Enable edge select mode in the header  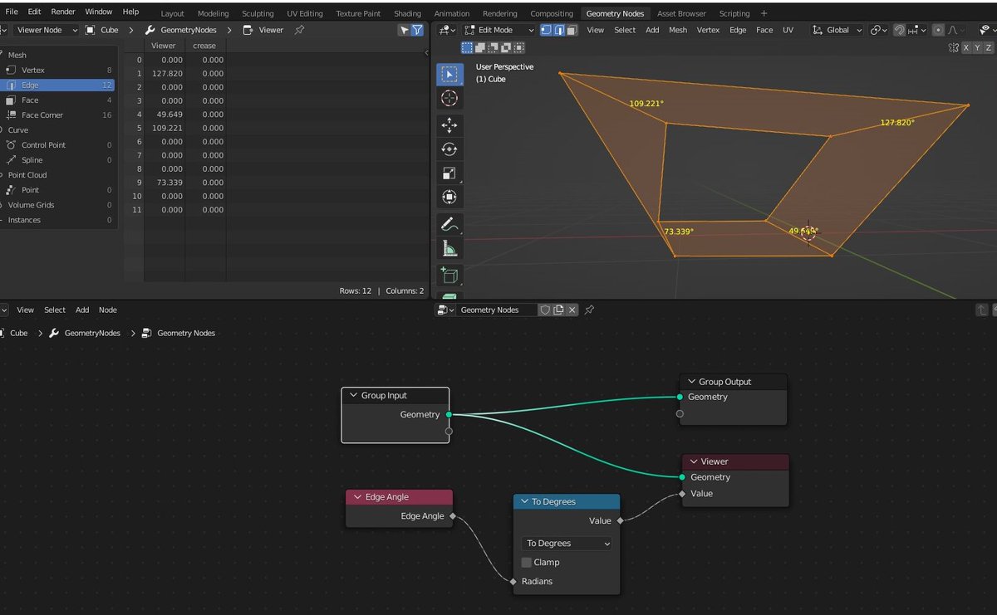557,30
